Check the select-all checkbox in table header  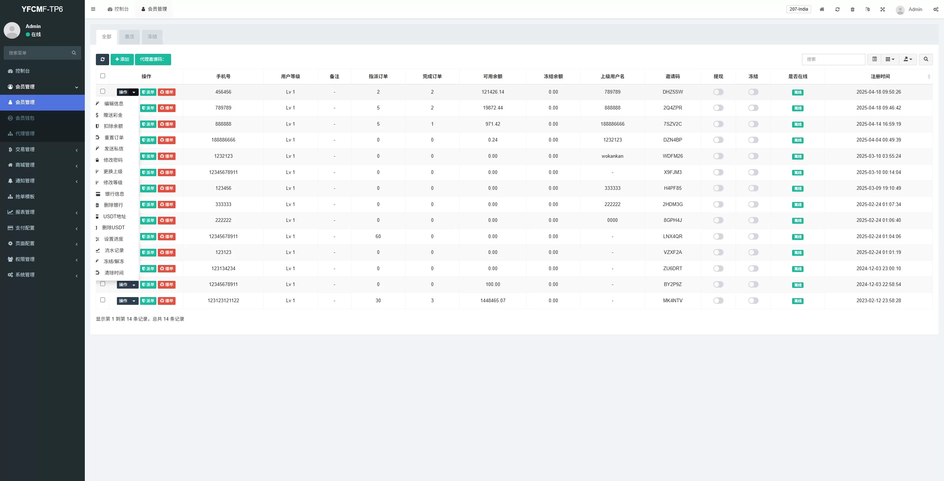(x=103, y=76)
